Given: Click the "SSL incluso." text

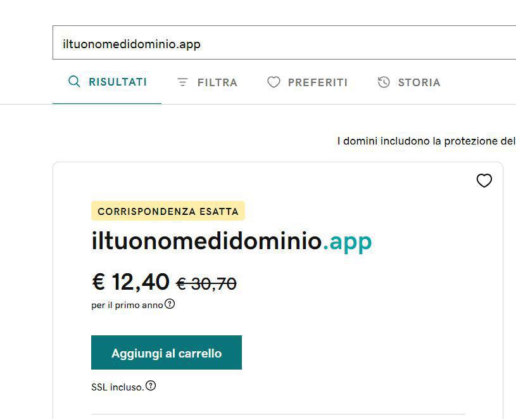Looking at the screenshot, I should click(117, 387).
